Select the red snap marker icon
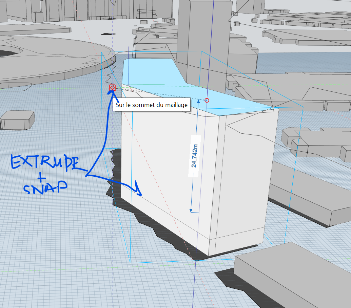The height and width of the screenshot is (308, 351). click(112, 87)
